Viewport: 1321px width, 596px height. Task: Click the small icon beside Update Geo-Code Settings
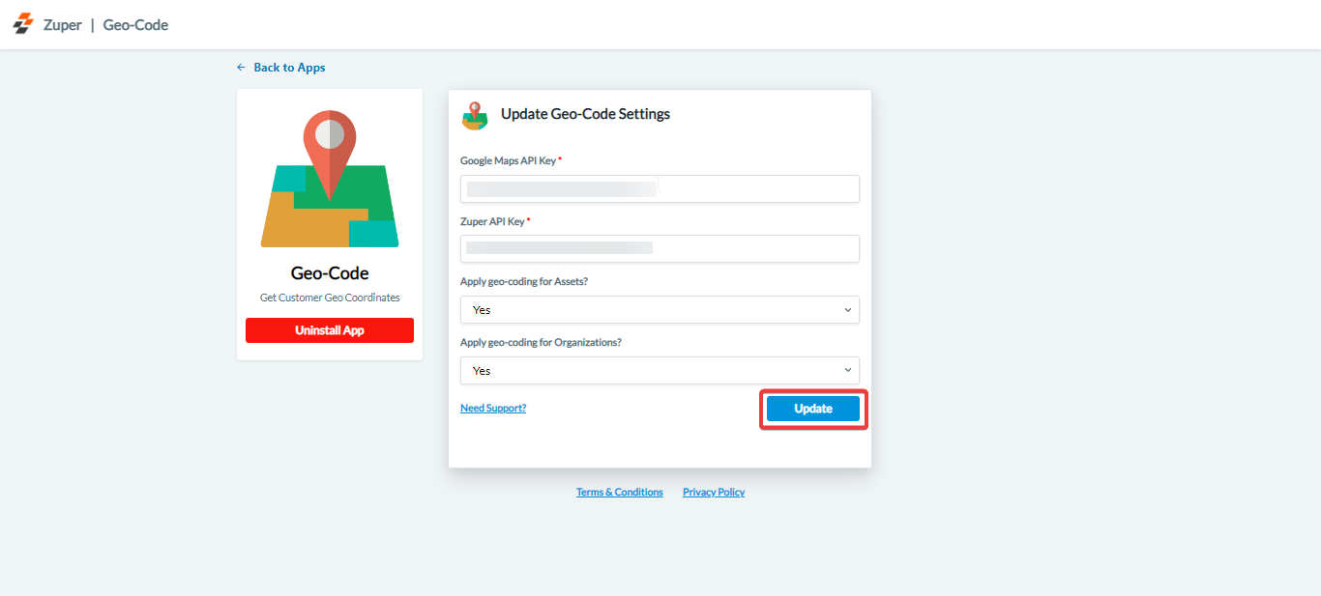click(475, 115)
